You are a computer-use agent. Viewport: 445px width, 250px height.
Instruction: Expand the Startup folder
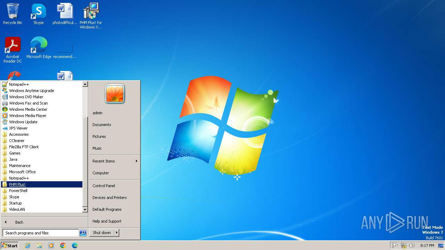[x=42, y=203]
